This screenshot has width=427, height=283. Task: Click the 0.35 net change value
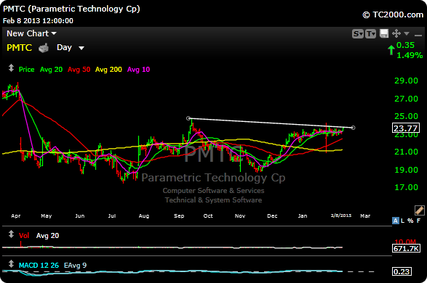pyautogui.click(x=405, y=45)
